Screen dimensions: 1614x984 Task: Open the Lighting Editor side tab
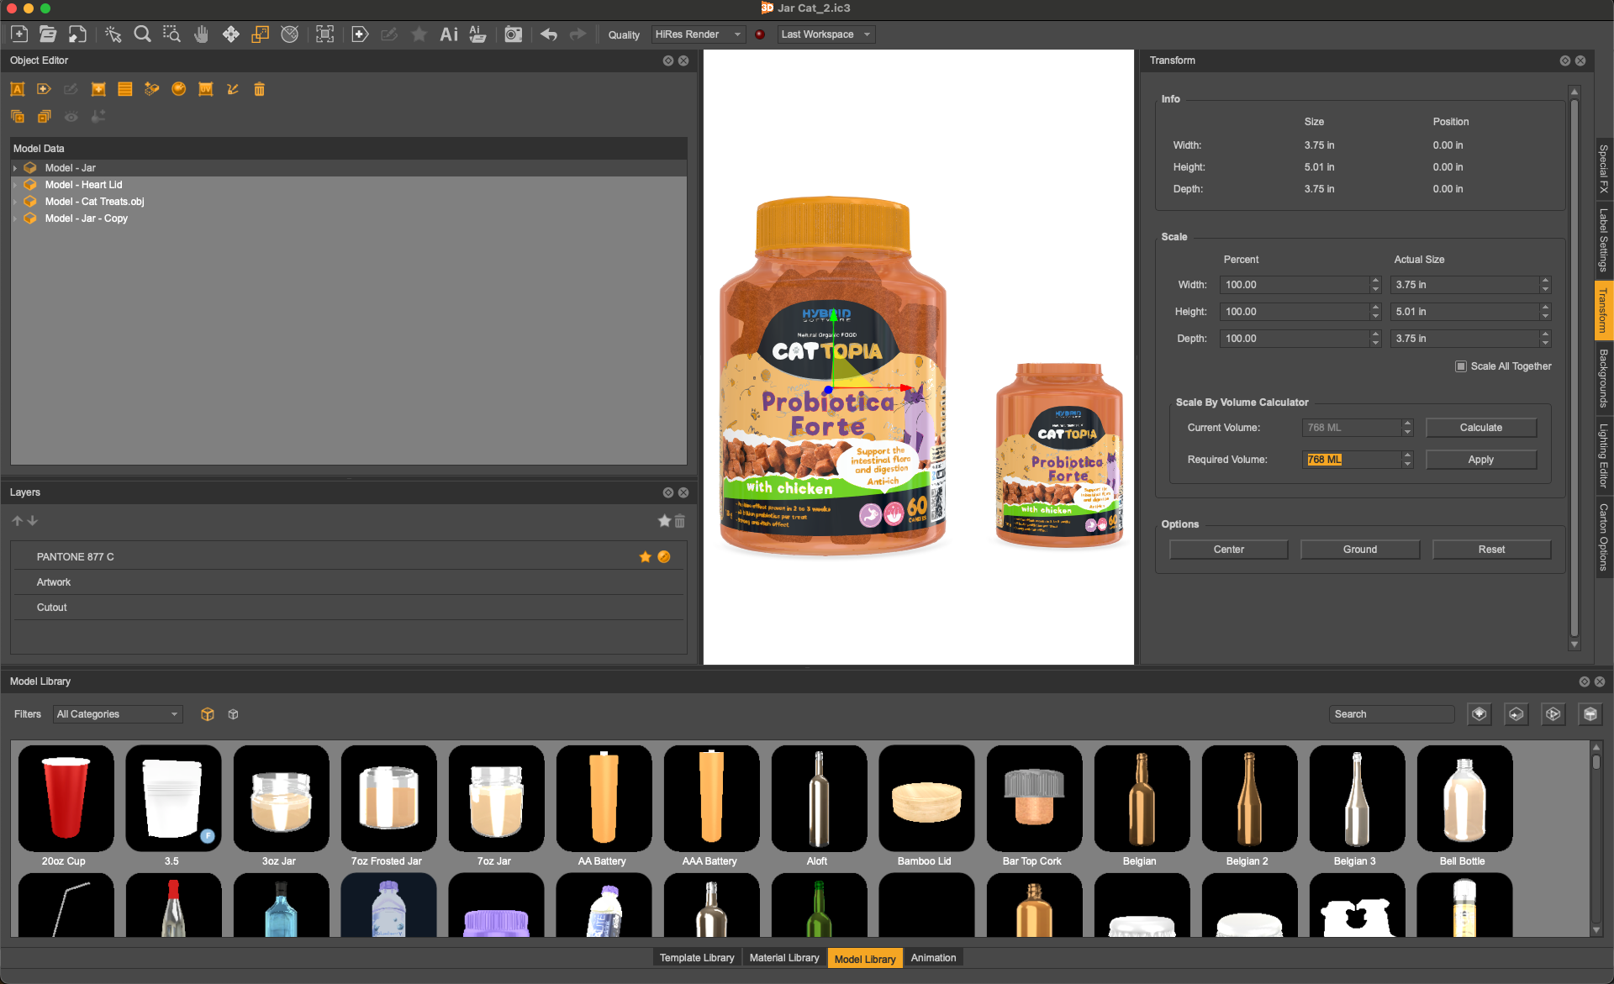click(1603, 455)
